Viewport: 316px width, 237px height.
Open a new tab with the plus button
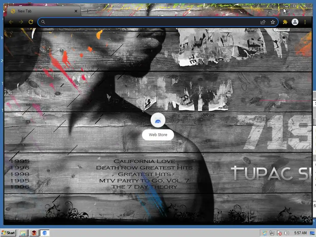click(x=87, y=11)
